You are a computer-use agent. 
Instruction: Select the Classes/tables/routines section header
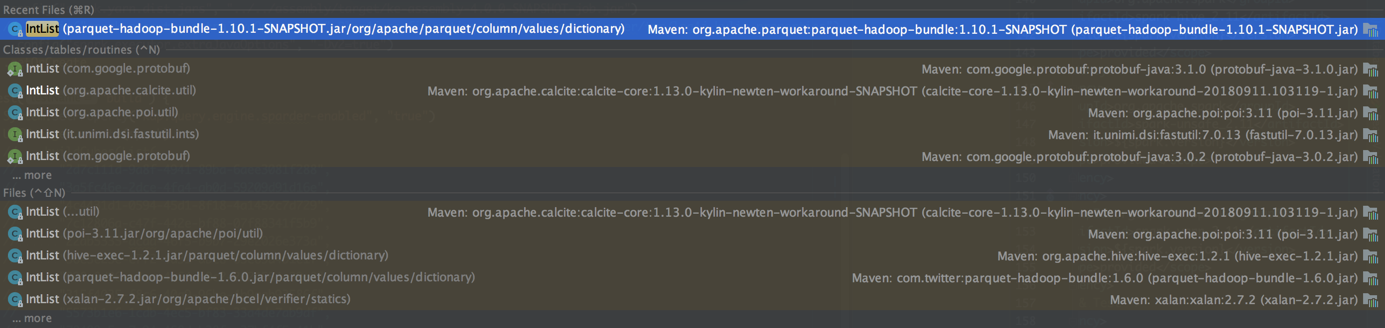pyautogui.click(x=81, y=49)
